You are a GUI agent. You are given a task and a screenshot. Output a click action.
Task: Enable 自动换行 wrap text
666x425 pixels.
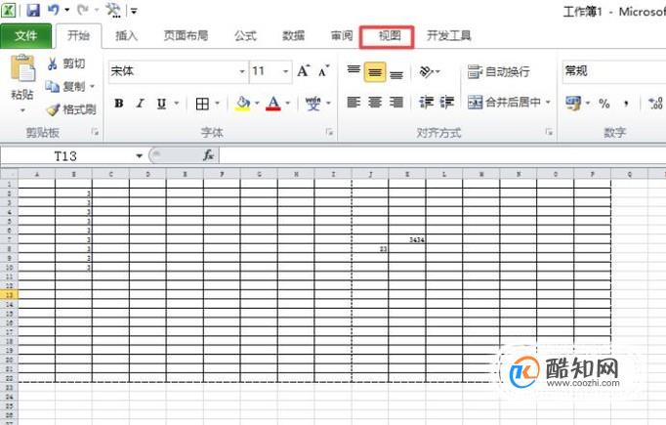point(499,71)
